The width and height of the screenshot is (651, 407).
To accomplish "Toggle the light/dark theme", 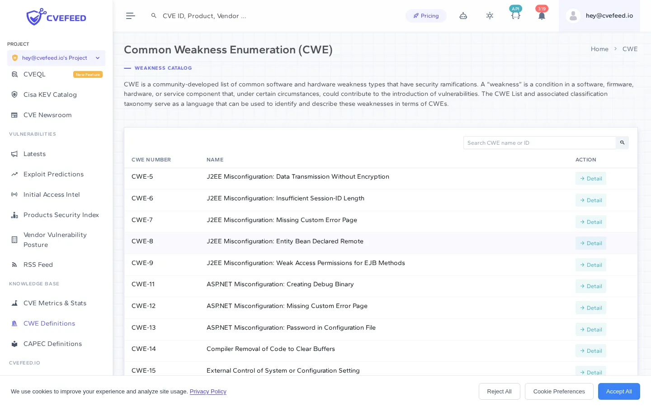I will (x=490, y=16).
